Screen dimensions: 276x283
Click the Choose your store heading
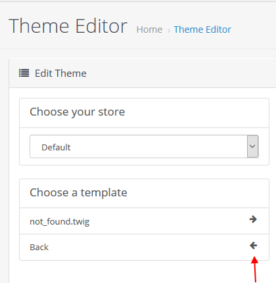[77, 112]
